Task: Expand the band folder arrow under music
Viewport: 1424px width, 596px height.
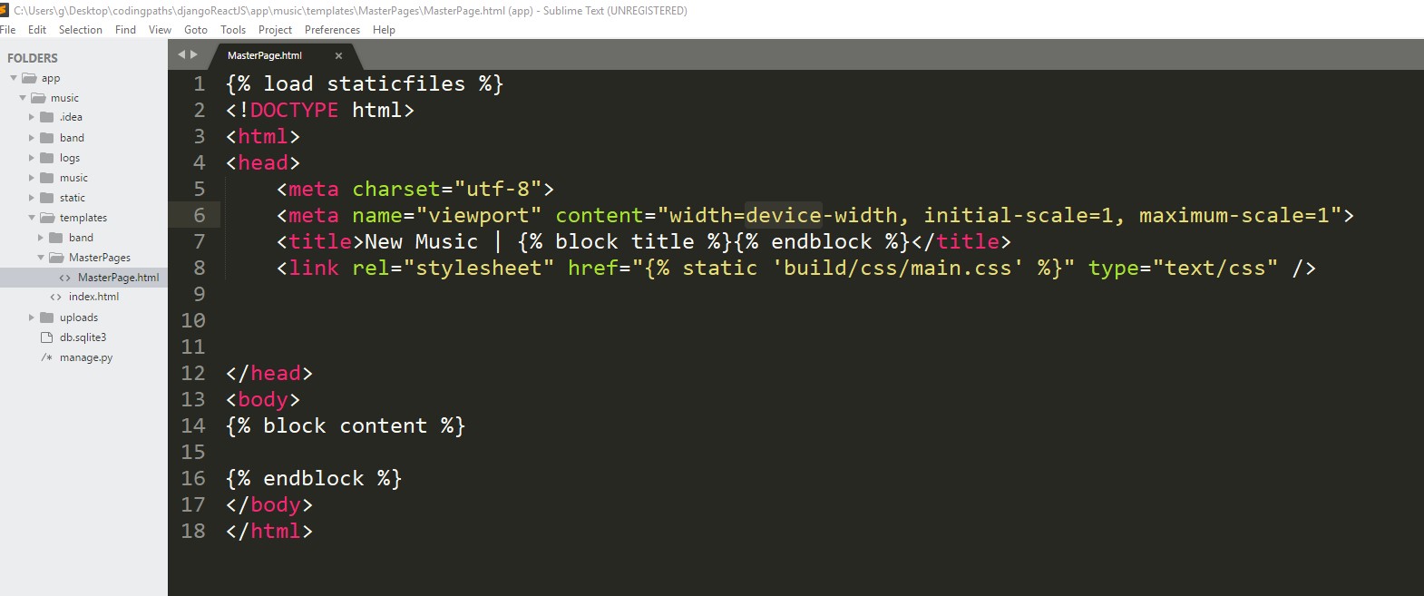Action: click(x=32, y=138)
